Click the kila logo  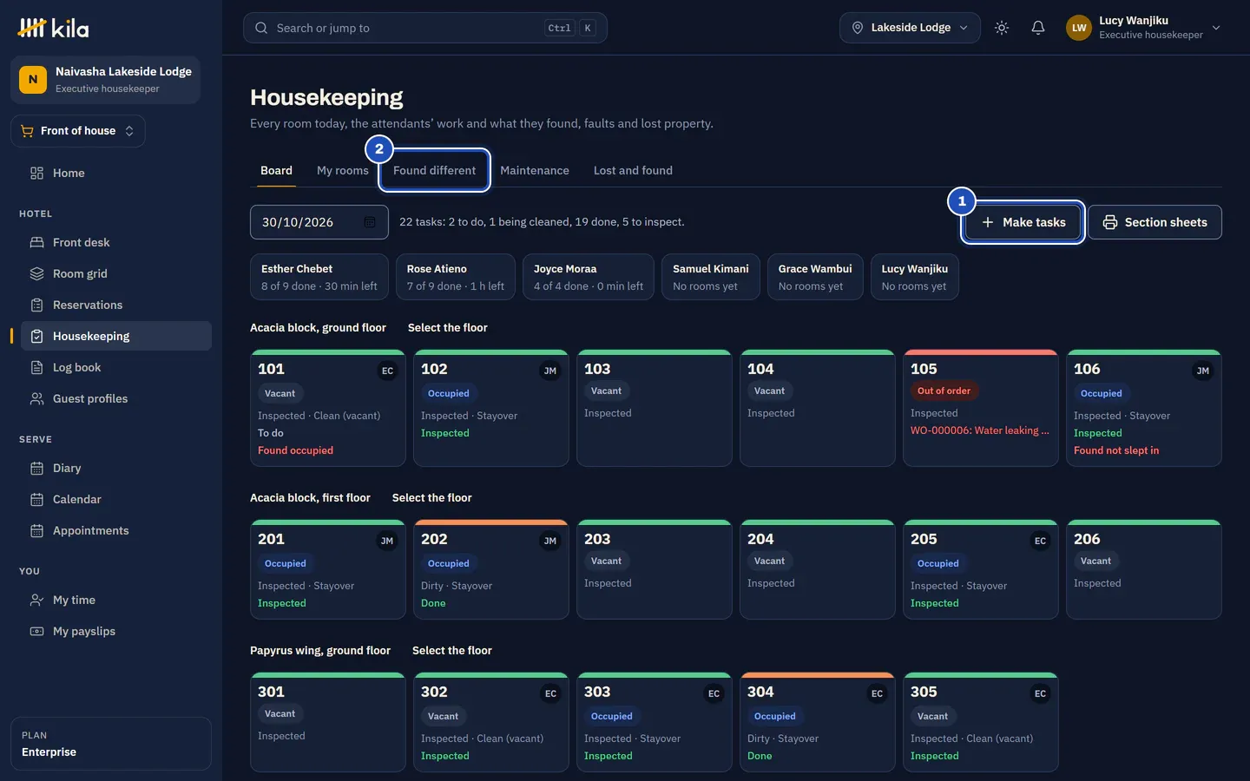point(53,28)
